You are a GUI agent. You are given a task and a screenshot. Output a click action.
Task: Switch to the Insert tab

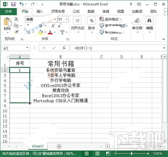pos(40,11)
